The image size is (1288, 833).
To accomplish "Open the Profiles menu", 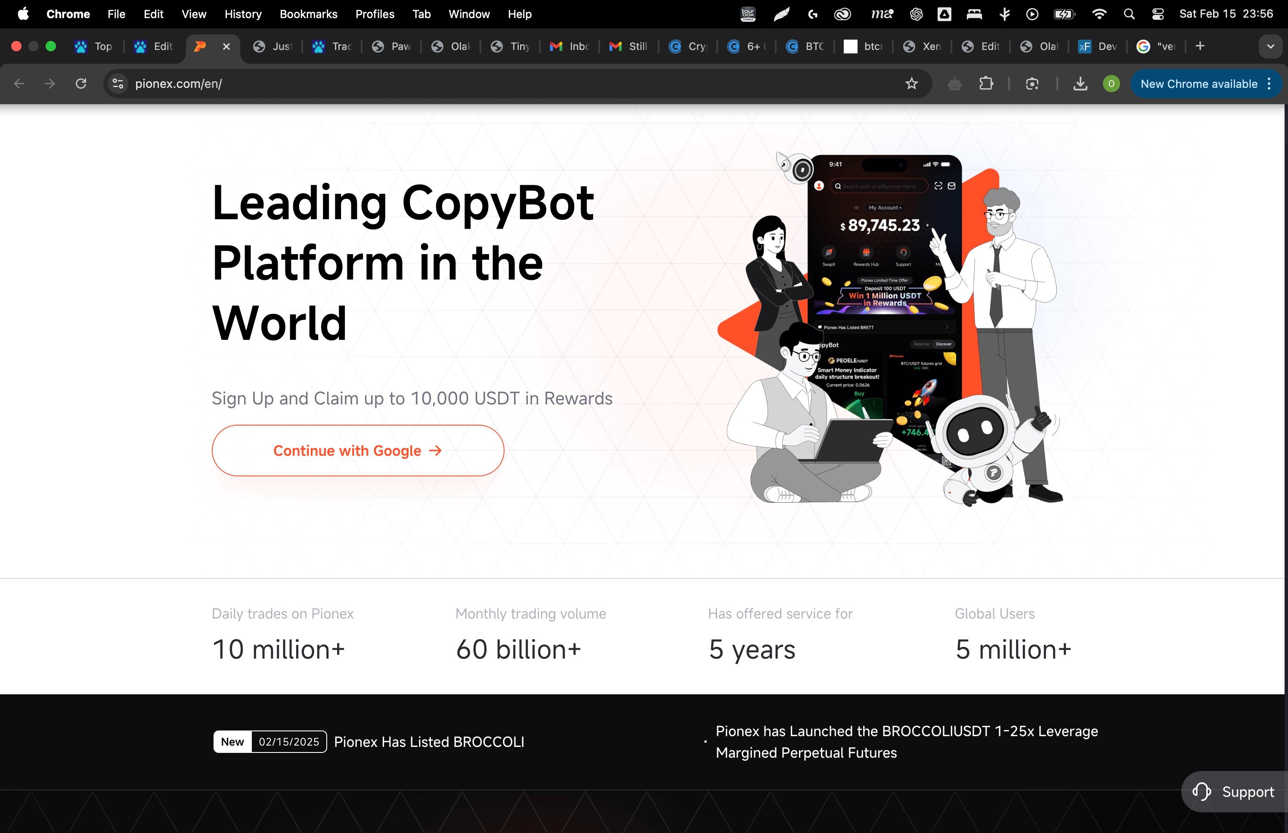I will pos(375,14).
